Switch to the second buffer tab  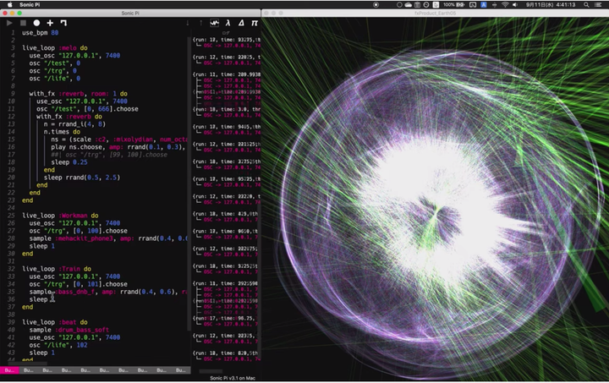pos(30,370)
